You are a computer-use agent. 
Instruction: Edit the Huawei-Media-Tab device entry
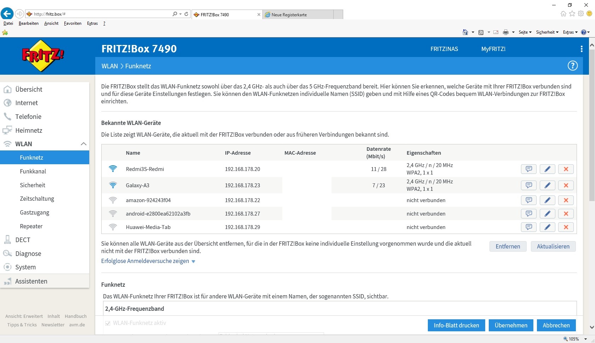tap(547, 227)
